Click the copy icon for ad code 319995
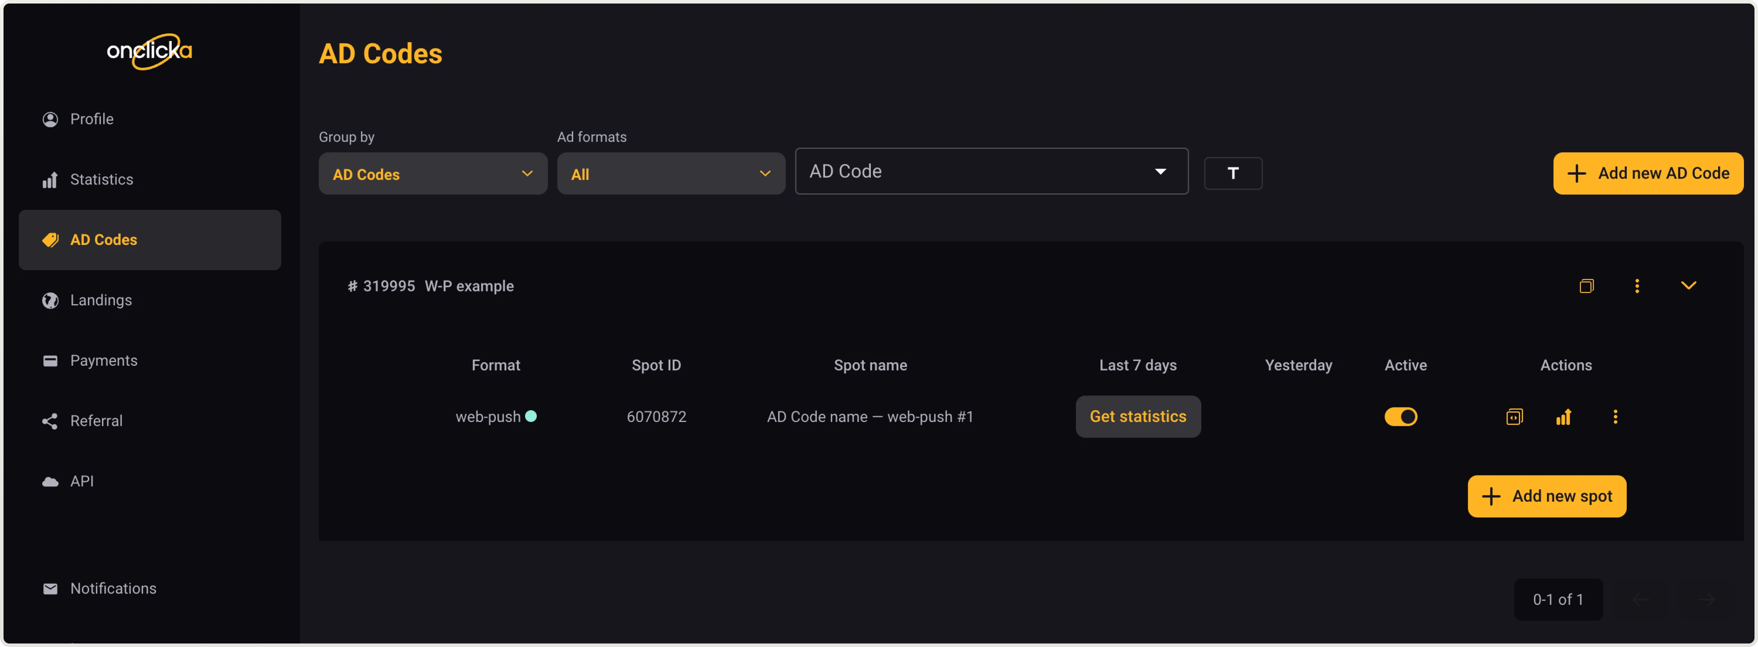This screenshot has width=1758, height=647. click(1587, 286)
